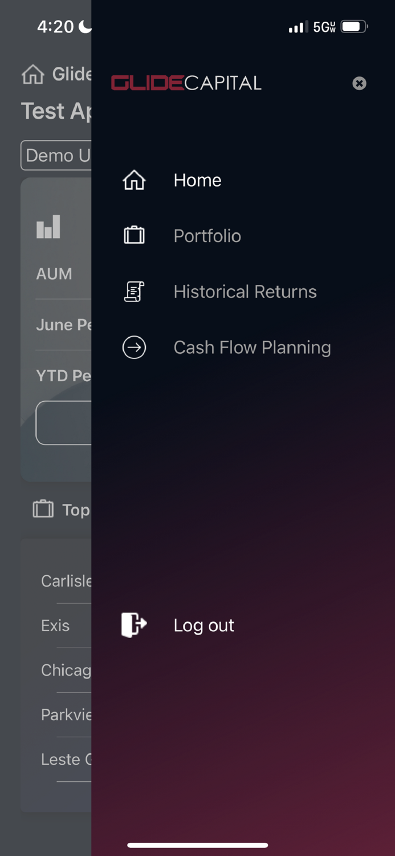Screen dimensions: 395x856
Task: Select the Glide Capital logo
Action: (x=186, y=83)
